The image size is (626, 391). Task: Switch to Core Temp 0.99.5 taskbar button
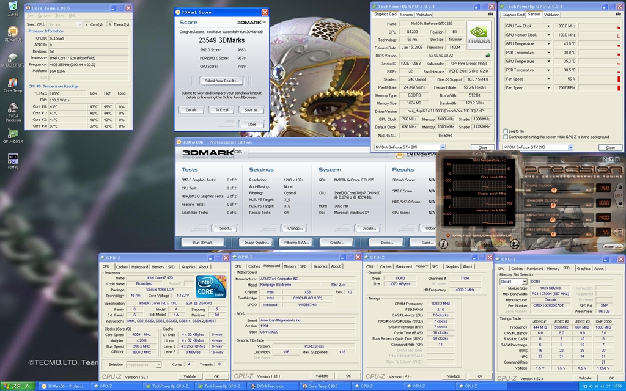point(325,386)
